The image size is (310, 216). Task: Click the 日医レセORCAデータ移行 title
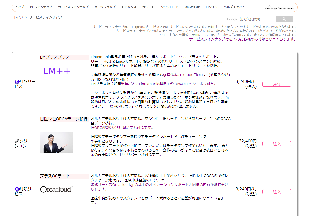pyautogui.click(x=64, y=119)
